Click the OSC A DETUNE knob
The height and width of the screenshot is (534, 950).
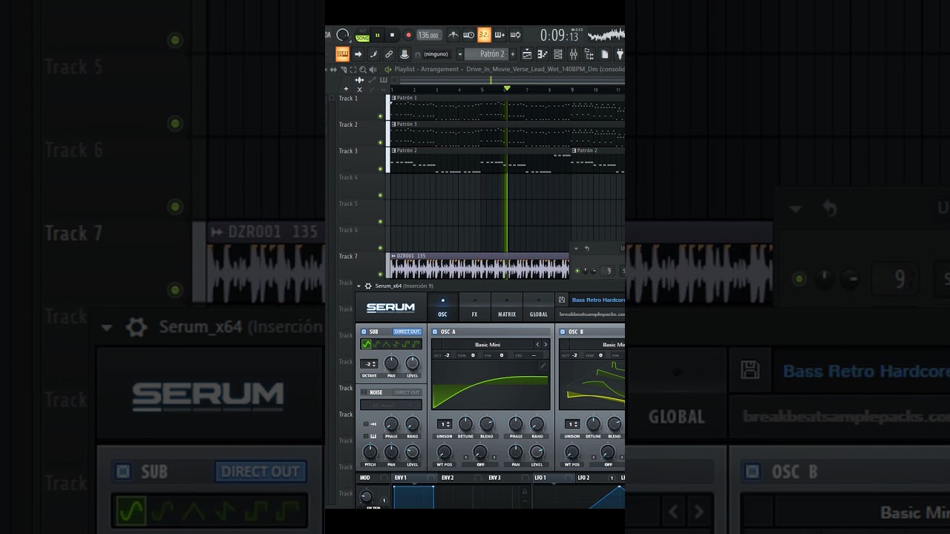click(x=465, y=423)
